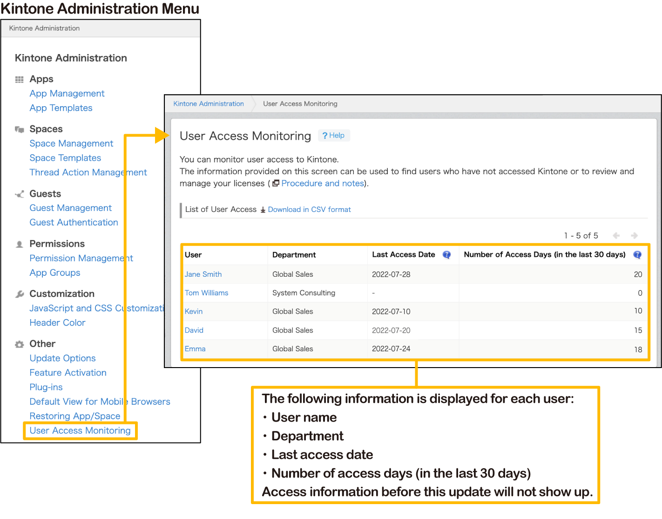
Task: Click the Apps grid icon
Action: click(x=19, y=80)
